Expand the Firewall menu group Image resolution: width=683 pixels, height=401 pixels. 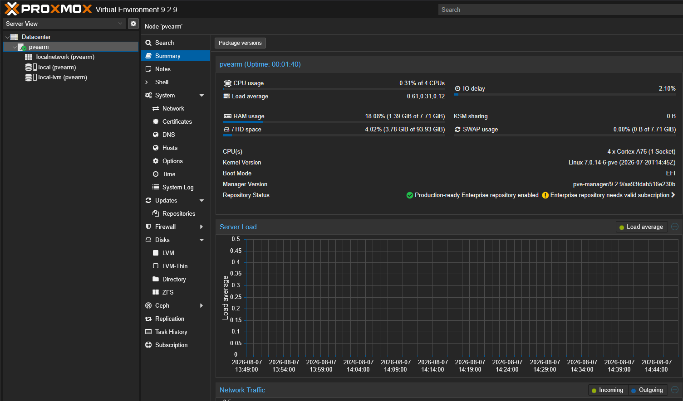pyautogui.click(x=201, y=227)
